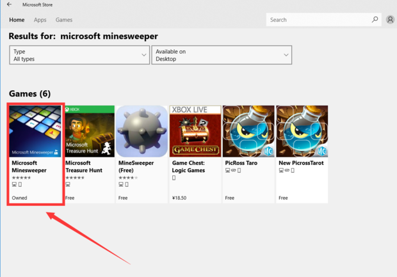Switch to the Apps tab
The height and width of the screenshot is (277, 397).
point(40,20)
